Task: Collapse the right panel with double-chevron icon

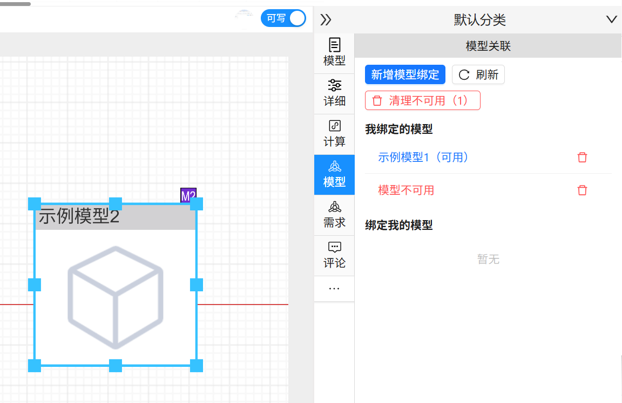Action: point(326,20)
